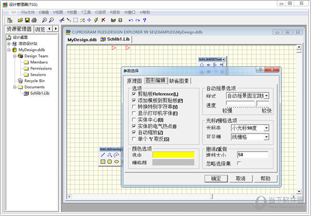Select the rectangle drawing tool

(103, 162)
